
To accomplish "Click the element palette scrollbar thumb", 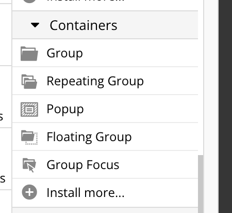I will tap(201, 184).
